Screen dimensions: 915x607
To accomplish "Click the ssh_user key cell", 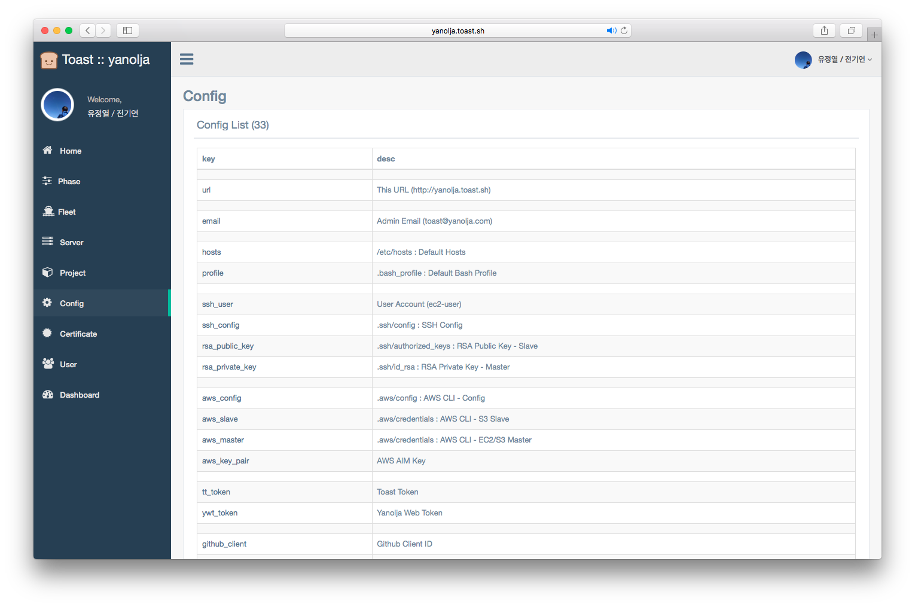I will pyautogui.click(x=285, y=304).
